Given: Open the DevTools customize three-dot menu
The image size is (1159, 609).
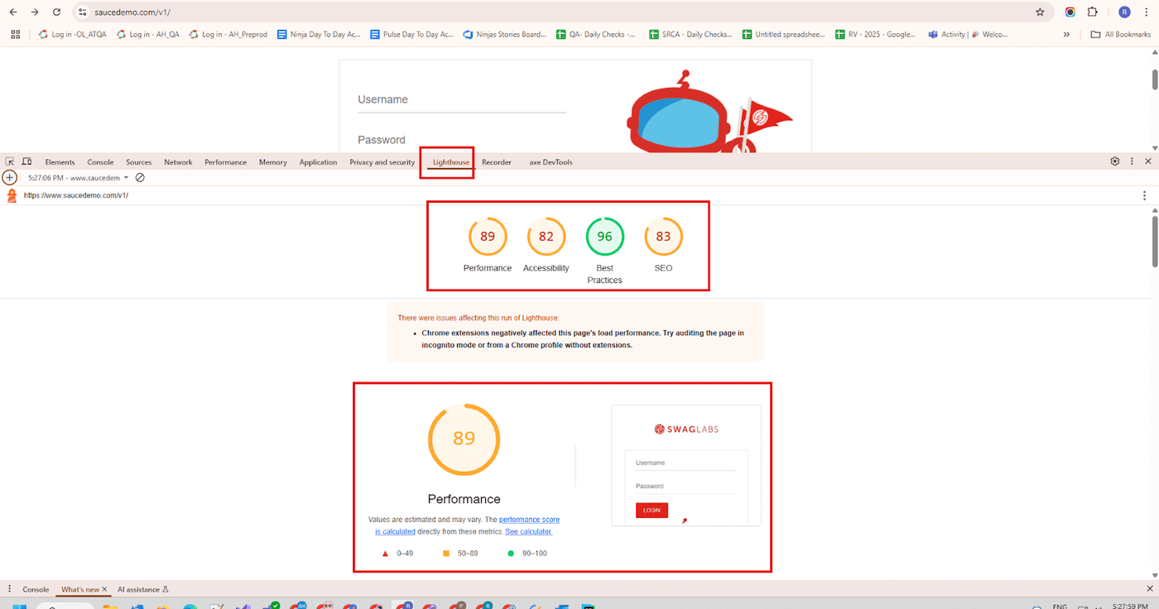Looking at the screenshot, I should click(x=1132, y=162).
